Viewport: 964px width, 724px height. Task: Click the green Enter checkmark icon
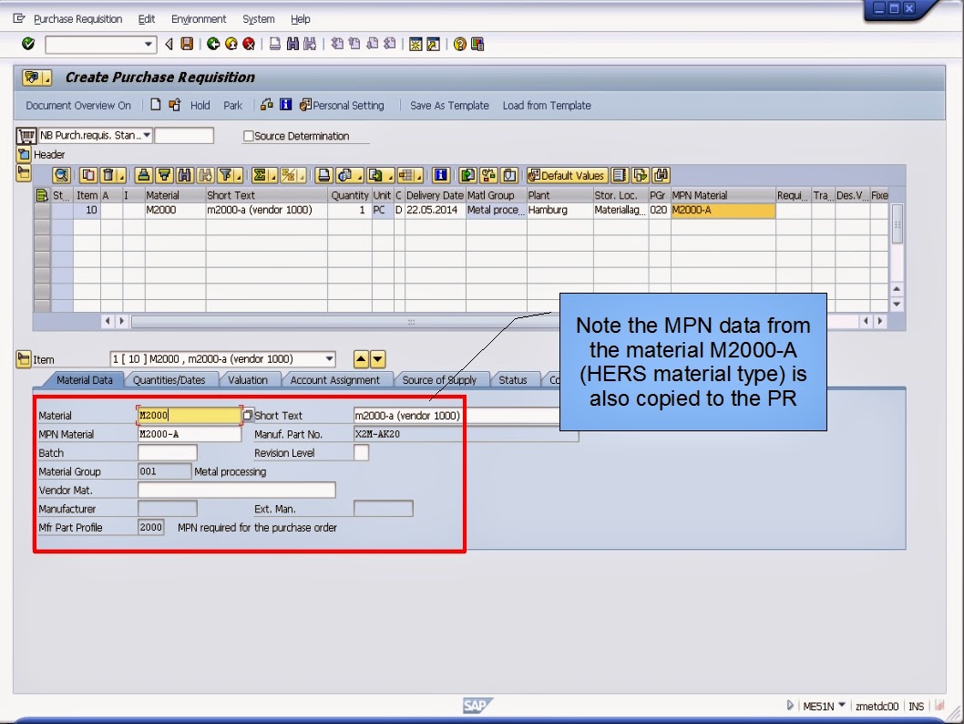pyautogui.click(x=27, y=43)
